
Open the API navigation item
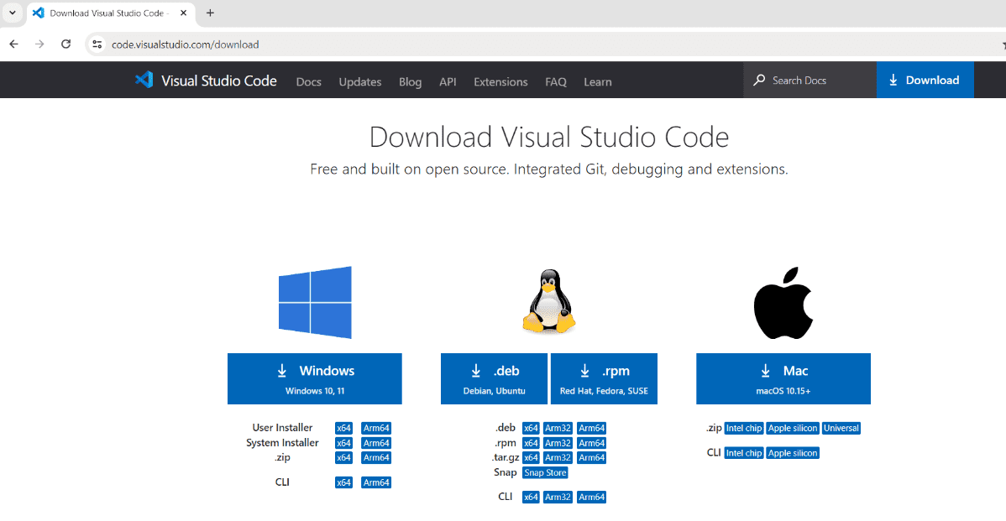coord(448,81)
